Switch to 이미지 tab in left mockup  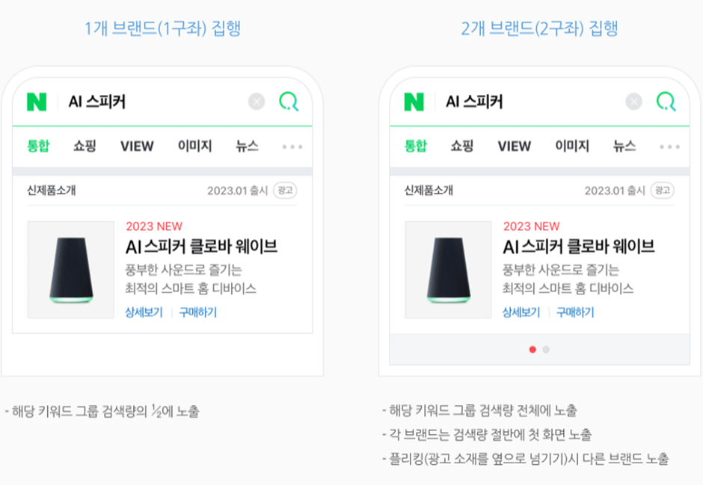[194, 146]
